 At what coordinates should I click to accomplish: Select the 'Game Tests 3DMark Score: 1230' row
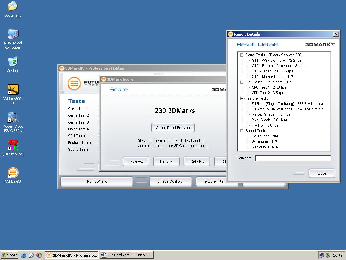273,55
